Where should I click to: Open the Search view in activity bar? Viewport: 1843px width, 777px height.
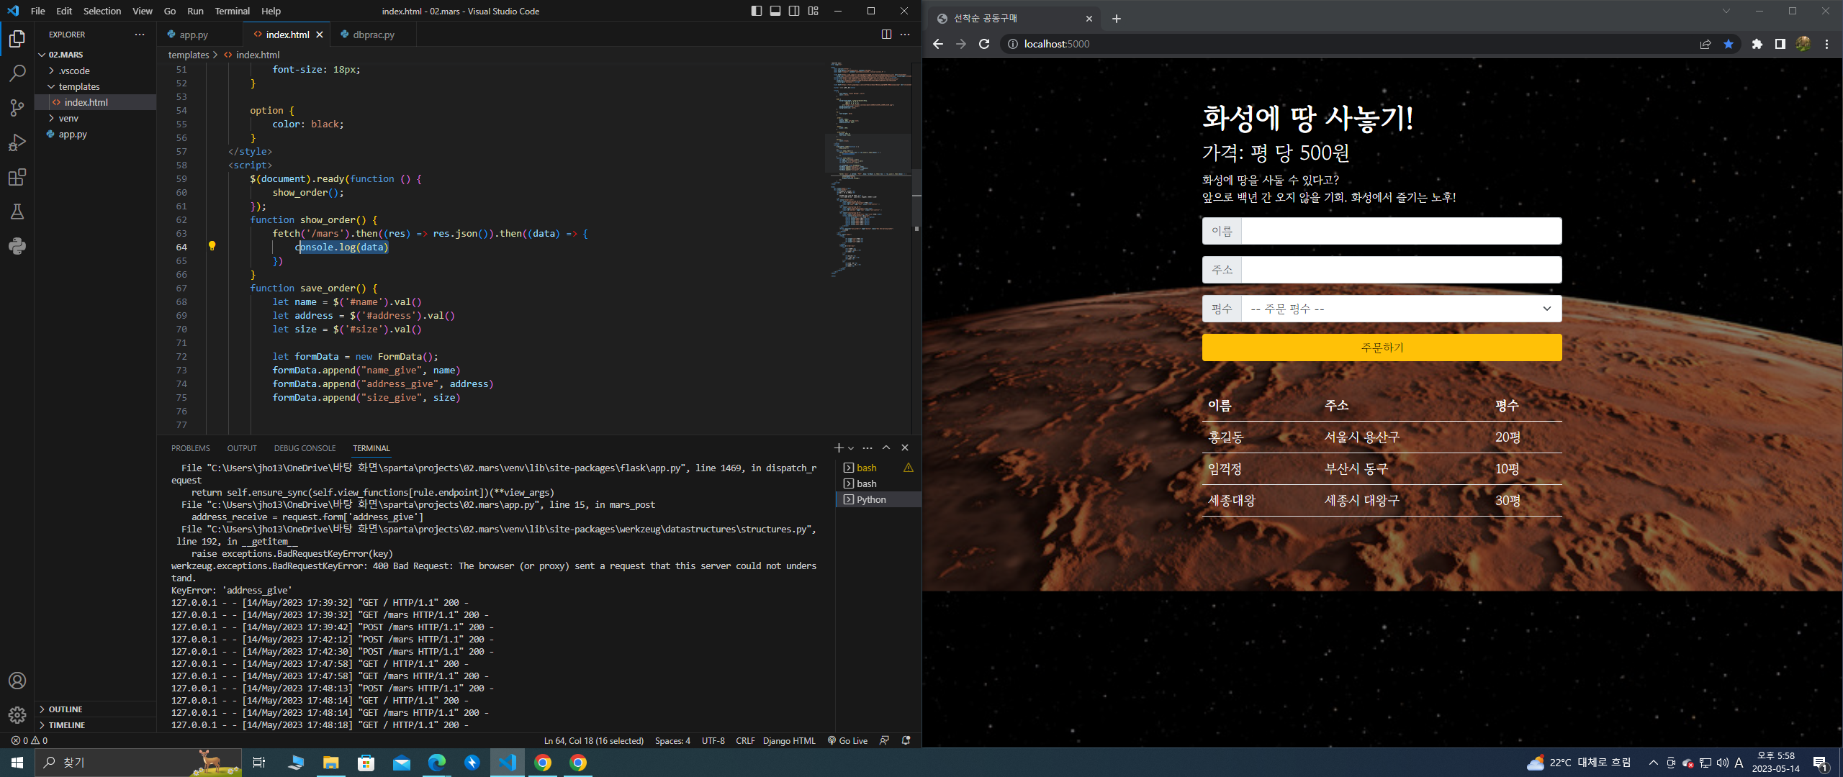(17, 73)
